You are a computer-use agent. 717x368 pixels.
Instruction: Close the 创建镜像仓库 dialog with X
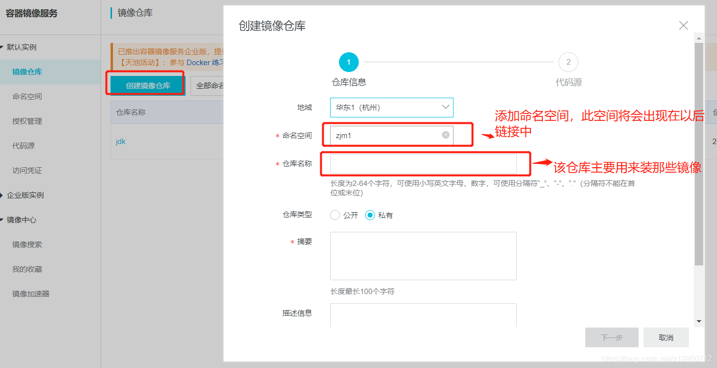(x=683, y=26)
